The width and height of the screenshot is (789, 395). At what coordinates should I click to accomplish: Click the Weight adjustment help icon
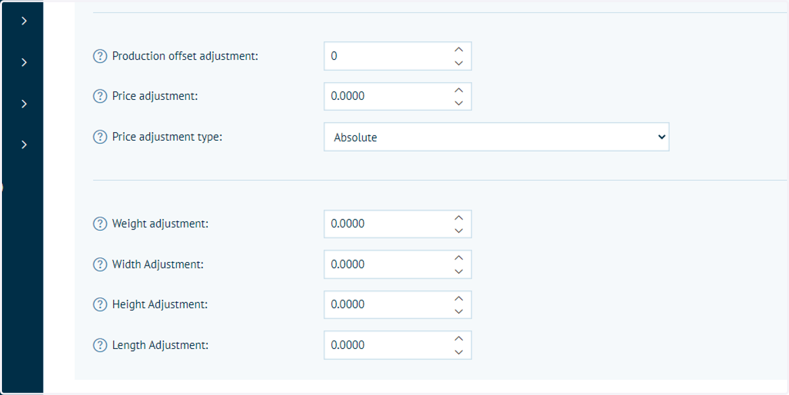pos(100,224)
